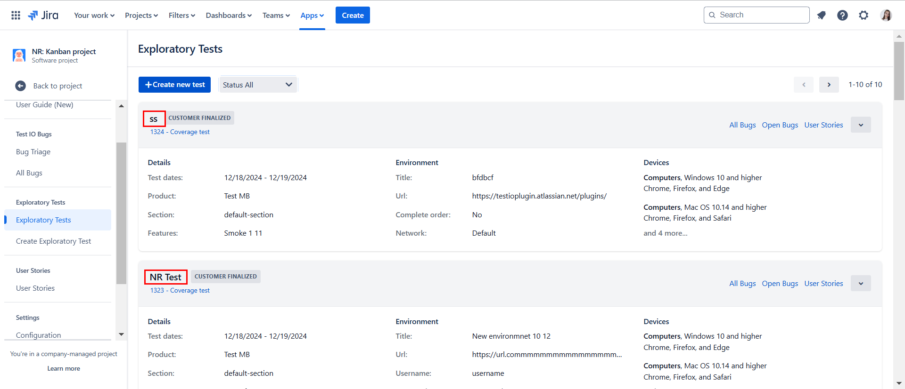Viewport: 905px width, 389px height.
Task: Open the Help question mark icon
Action: (842, 15)
